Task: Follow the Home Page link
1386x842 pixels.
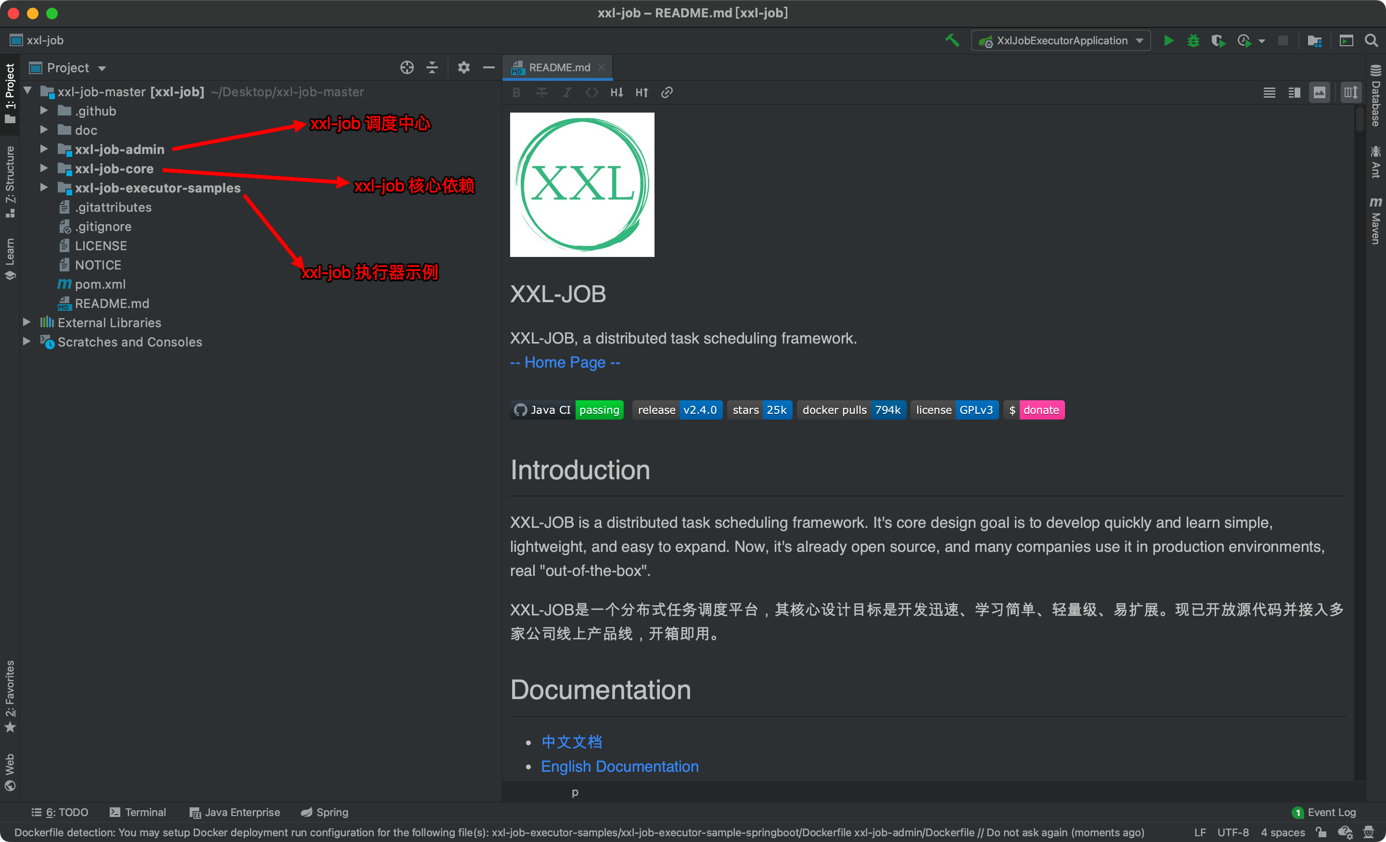Action: click(565, 362)
